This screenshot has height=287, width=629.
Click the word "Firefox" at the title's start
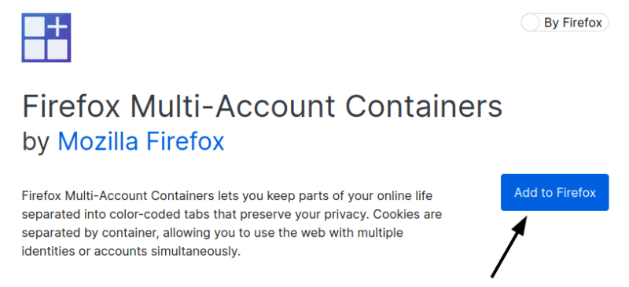click(71, 107)
